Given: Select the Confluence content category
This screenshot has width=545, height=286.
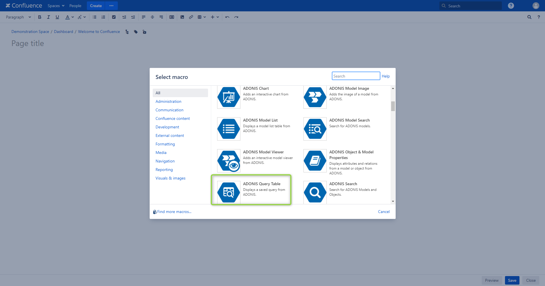Looking at the screenshot, I should (173, 118).
